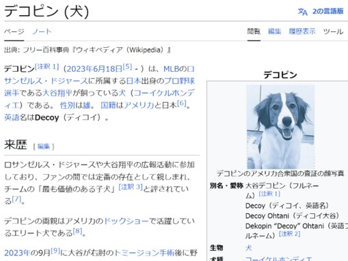The width and height of the screenshot is (348, 261).
Task: Open reference [8] footnote
Action: click(x=77, y=231)
